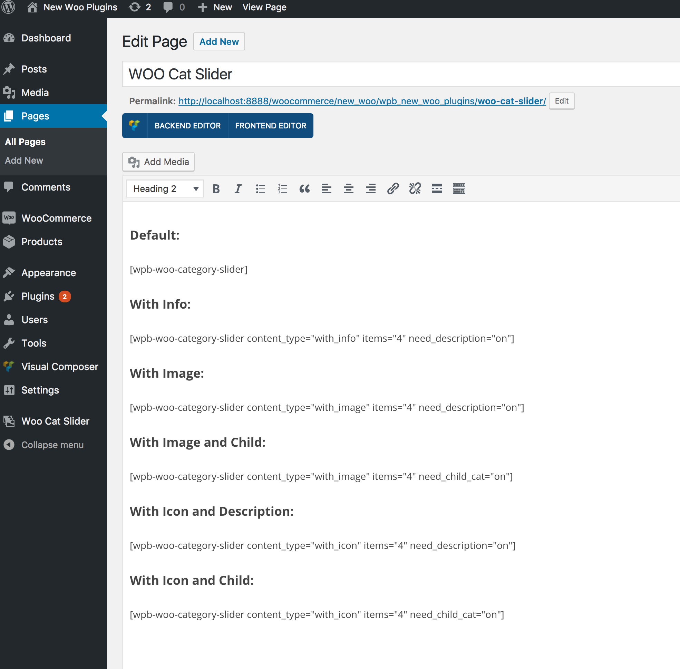Click the permalink Edit button
This screenshot has height=669, width=680.
coord(561,101)
